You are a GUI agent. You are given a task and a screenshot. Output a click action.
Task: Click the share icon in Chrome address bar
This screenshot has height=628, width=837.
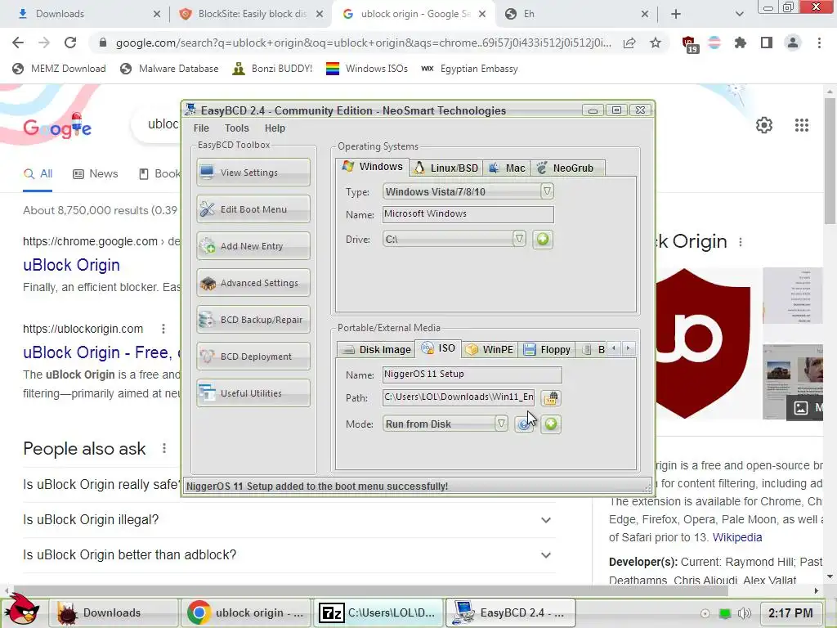pyautogui.click(x=629, y=43)
